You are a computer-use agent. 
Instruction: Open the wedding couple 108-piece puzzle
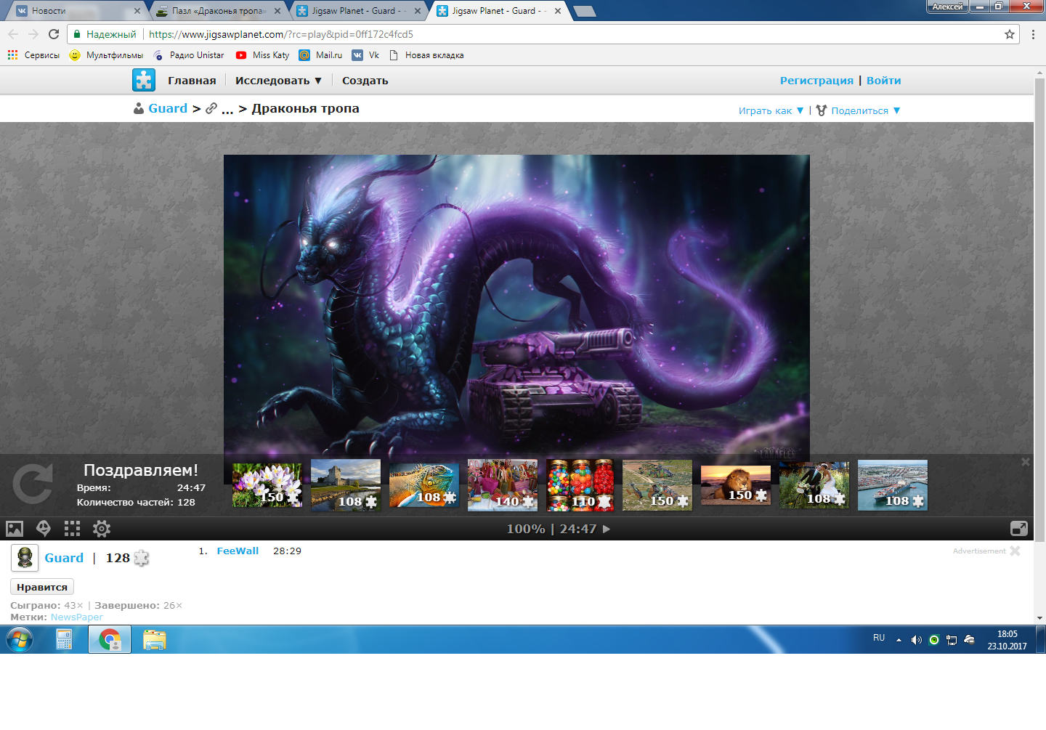click(814, 484)
